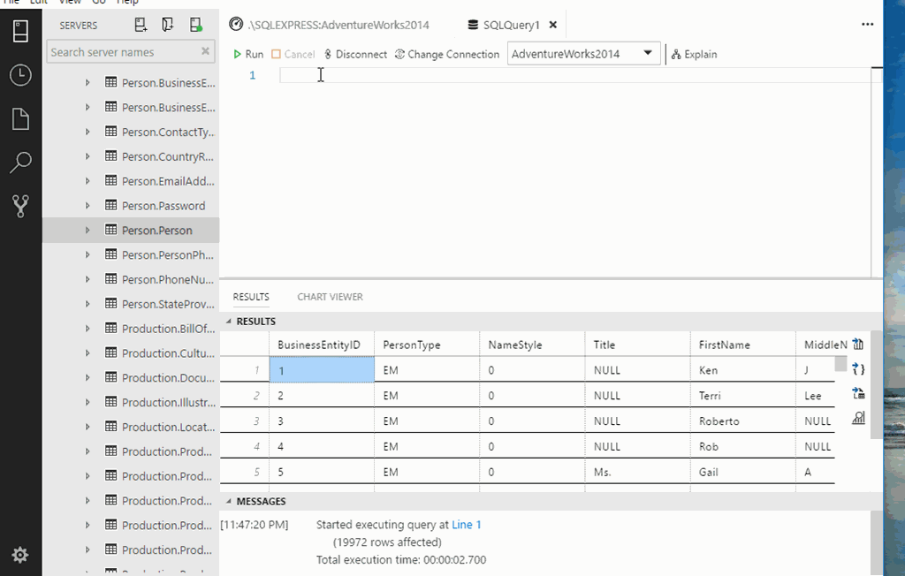905x576 pixels.
Task: Click table icon of Production.Docu...
Action: tap(110, 377)
